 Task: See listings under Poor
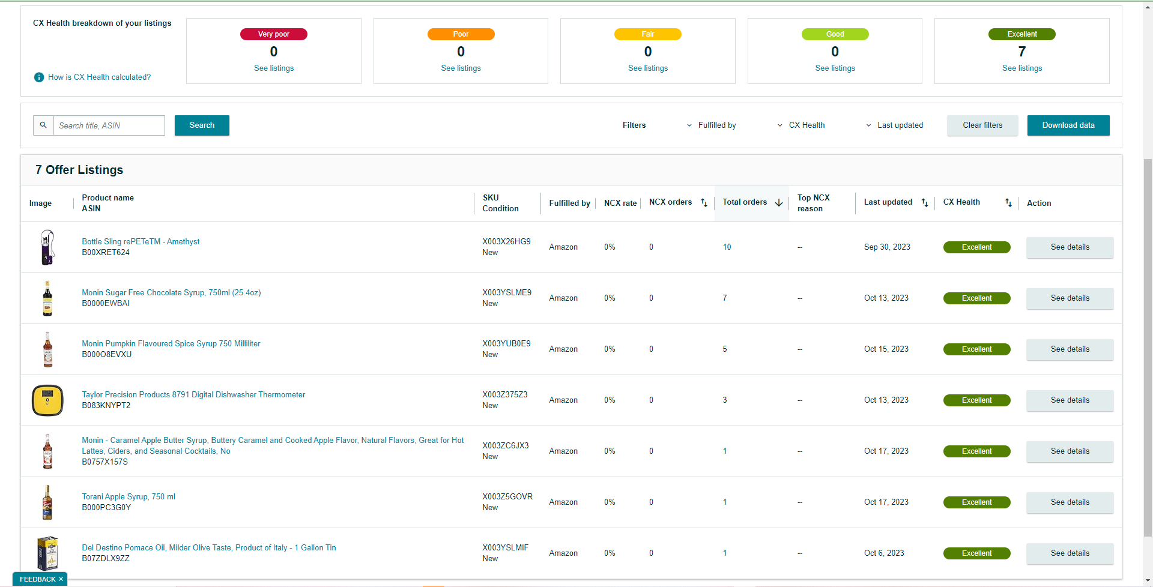461,68
